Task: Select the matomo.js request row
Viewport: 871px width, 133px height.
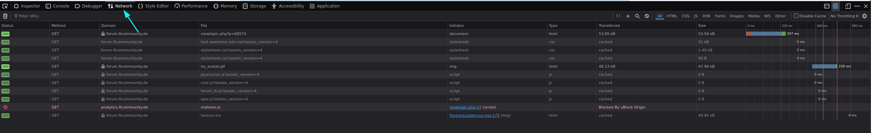Action: coord(435,107)
